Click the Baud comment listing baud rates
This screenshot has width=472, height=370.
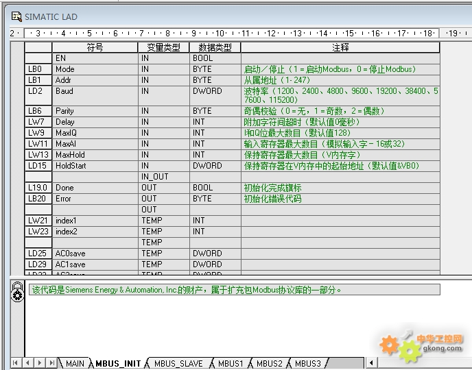[340, 95]
